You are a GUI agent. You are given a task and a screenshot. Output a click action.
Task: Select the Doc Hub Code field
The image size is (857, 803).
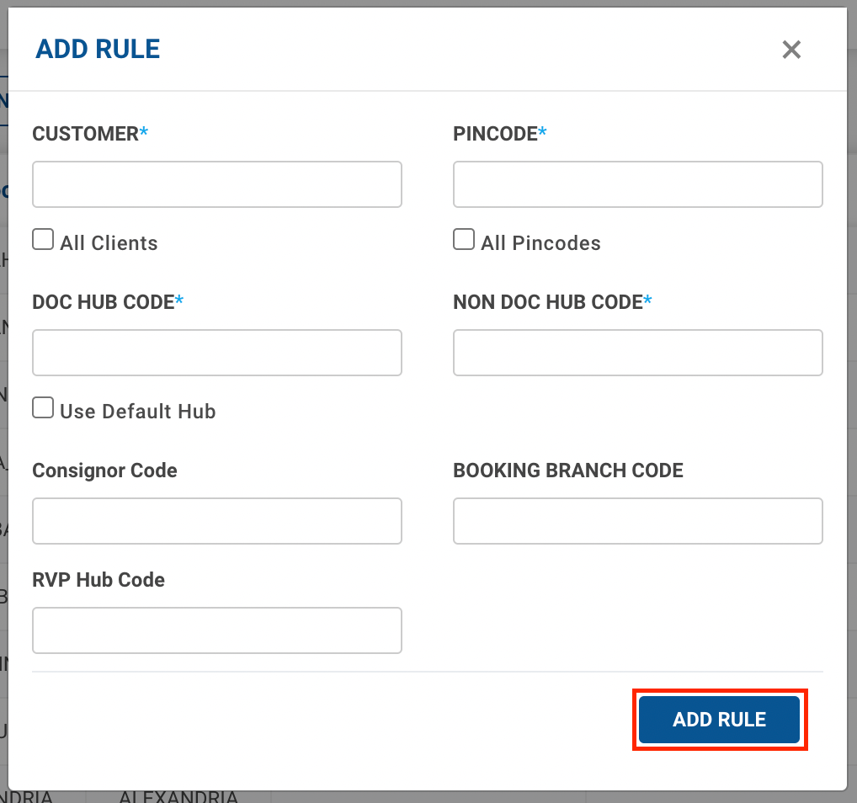tap(216, 353)
